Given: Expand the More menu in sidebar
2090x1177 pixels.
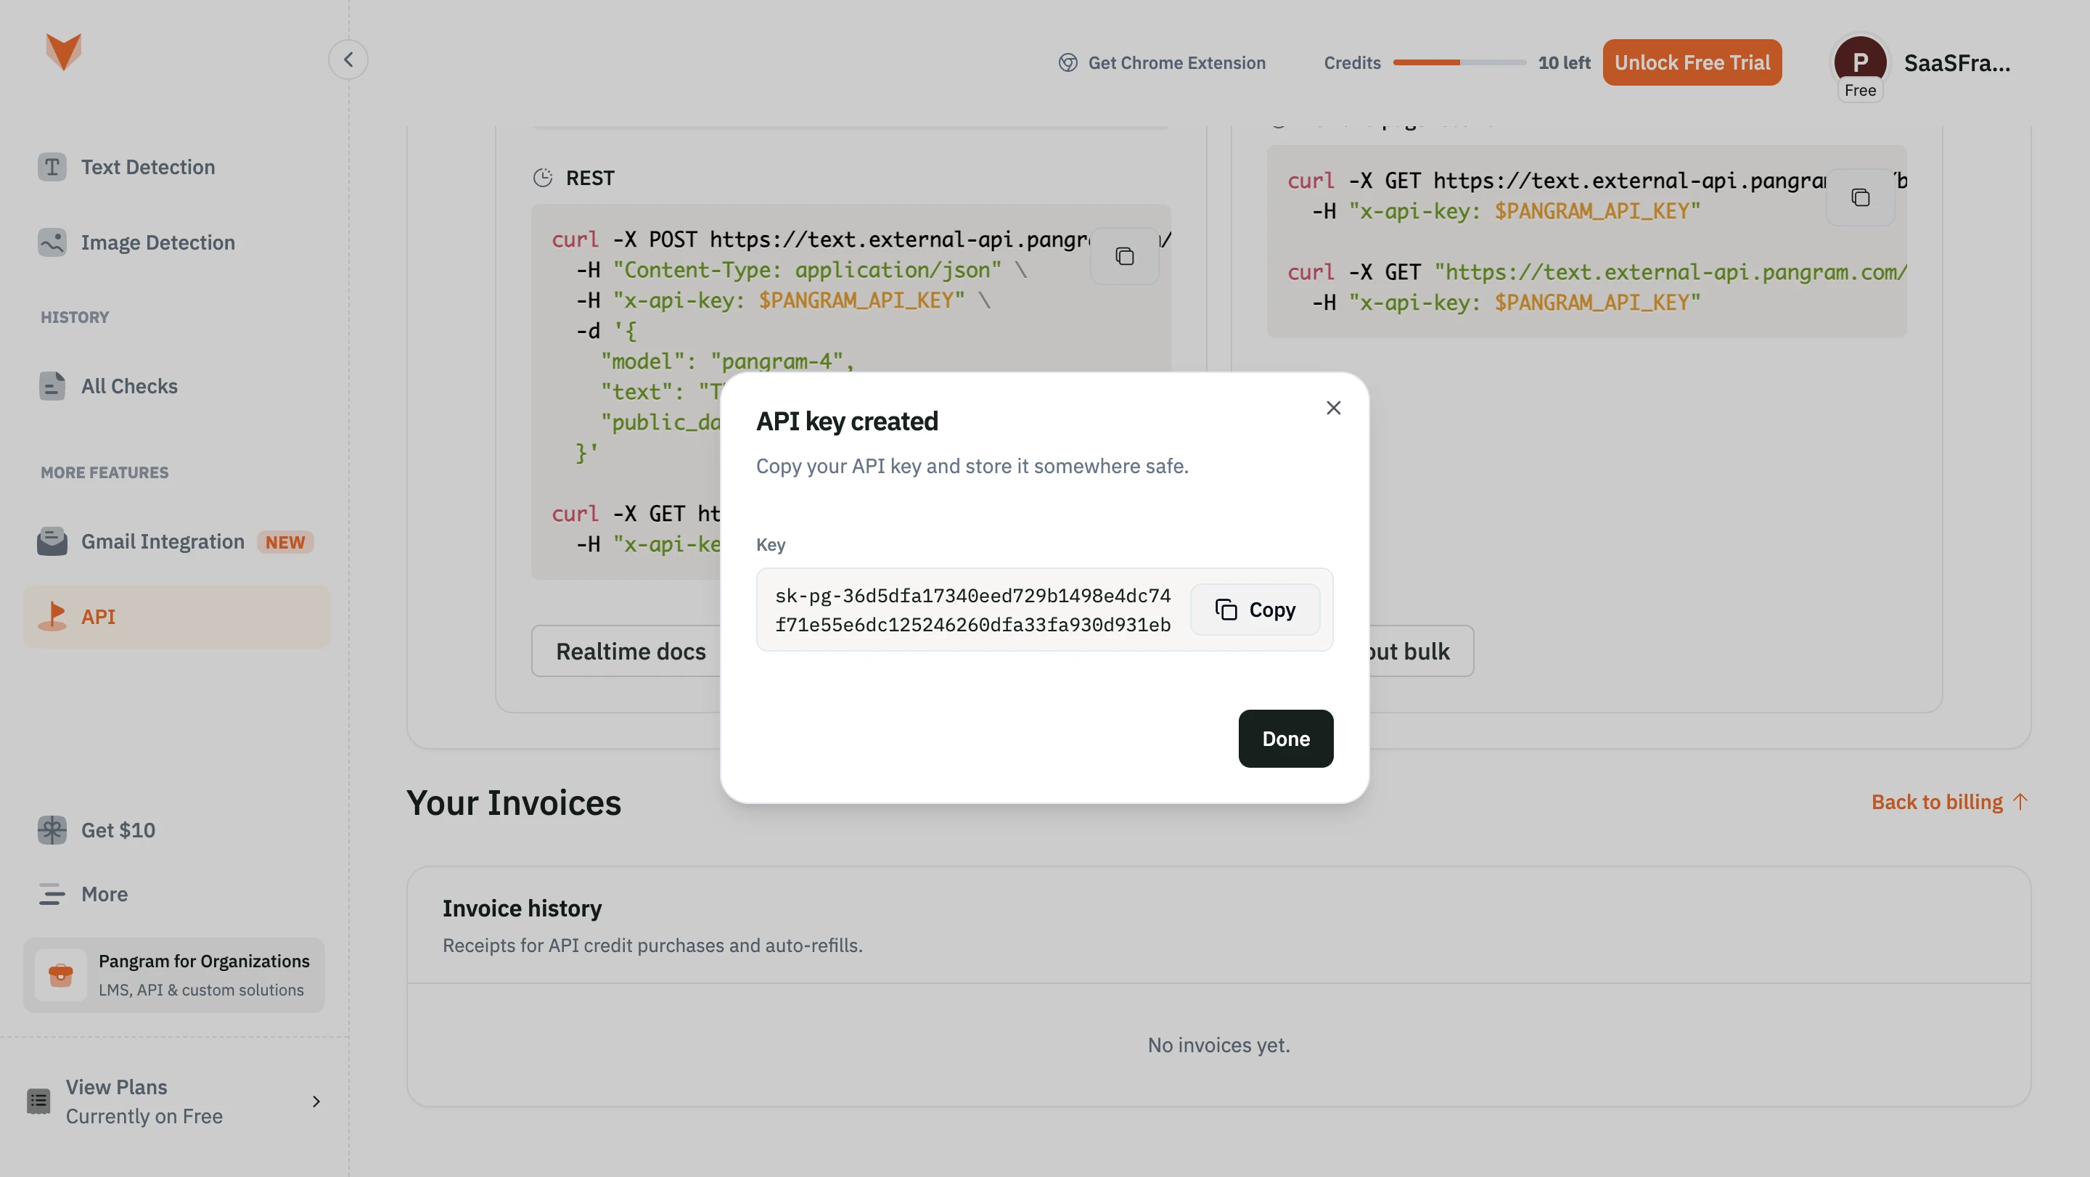Looking at the screenshot, I should 177,894.
